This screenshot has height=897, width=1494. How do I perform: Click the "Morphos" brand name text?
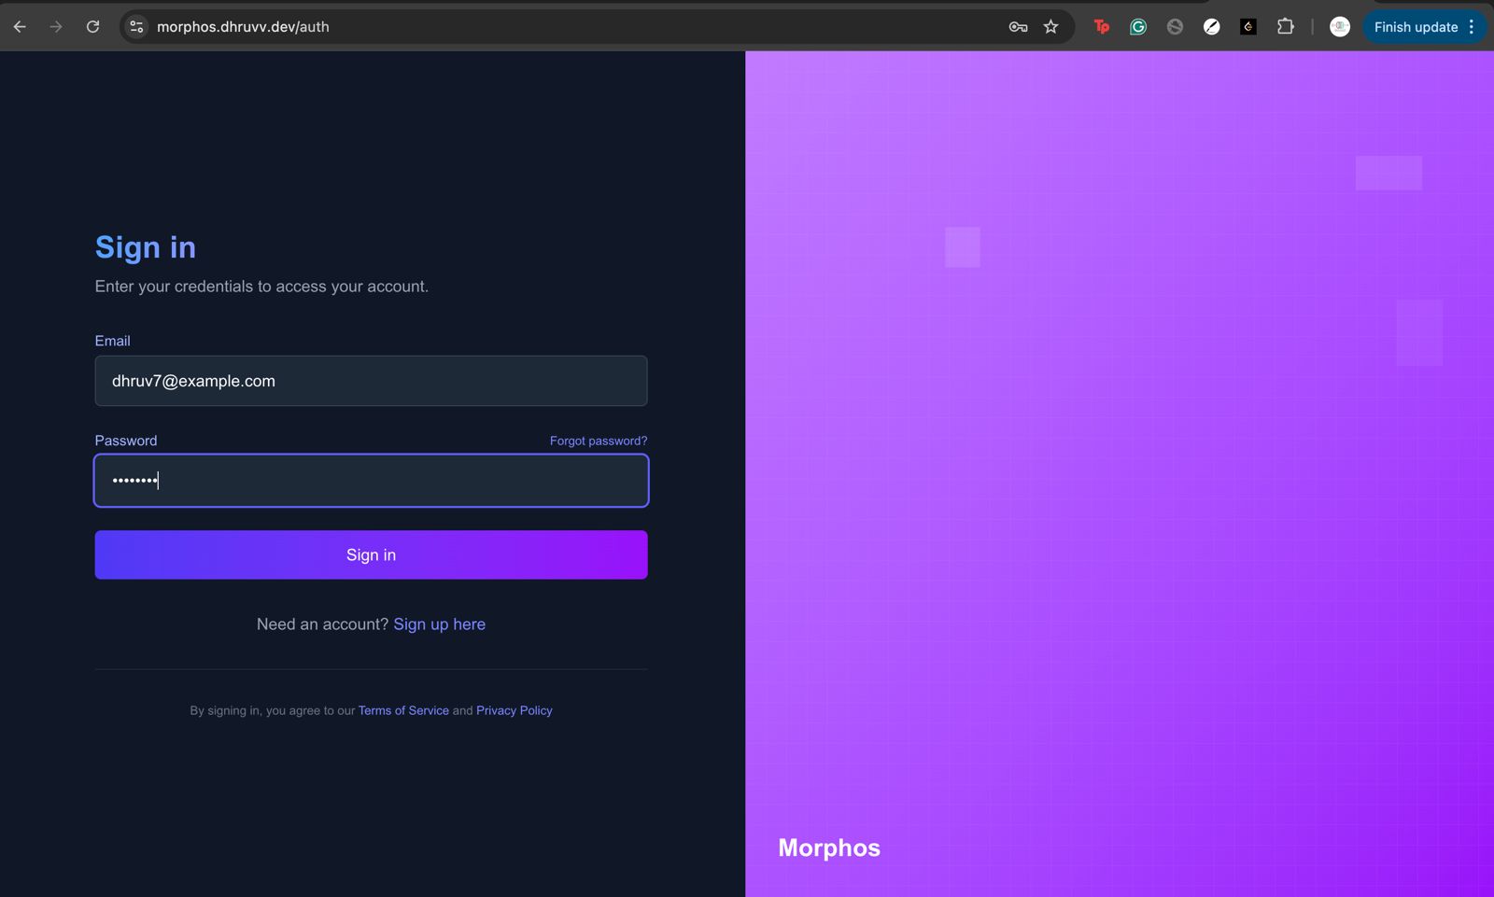pos(829,848)
